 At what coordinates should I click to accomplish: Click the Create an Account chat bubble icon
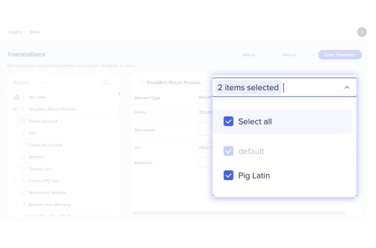pos(23,145)
